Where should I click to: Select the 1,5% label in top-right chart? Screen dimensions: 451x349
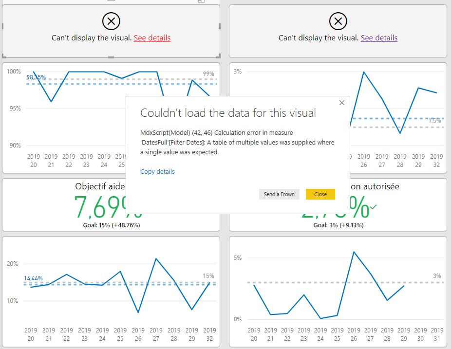[435, 121]
